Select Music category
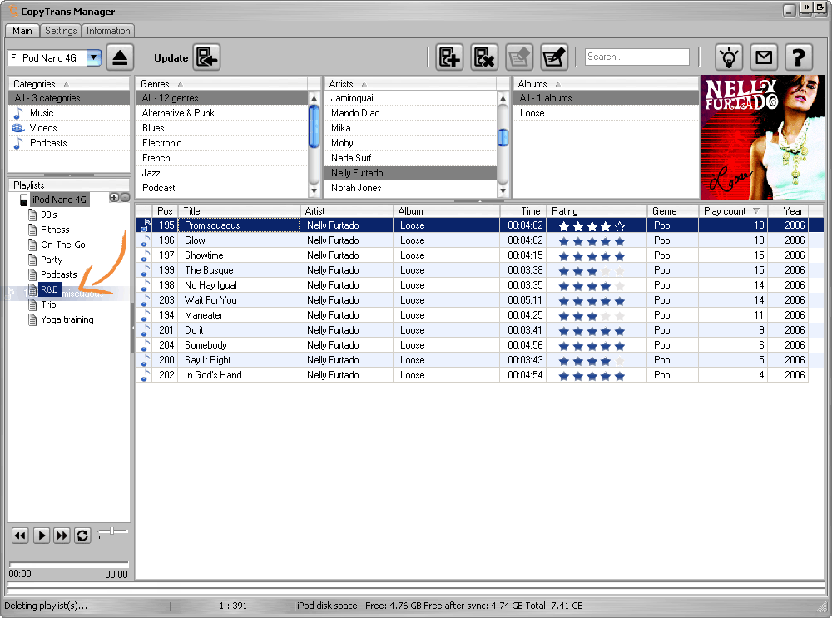 [x=69, y=113]
